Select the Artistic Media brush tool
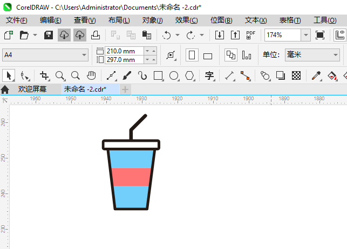This screenshot has height=249, width=347. click(127, 75)
